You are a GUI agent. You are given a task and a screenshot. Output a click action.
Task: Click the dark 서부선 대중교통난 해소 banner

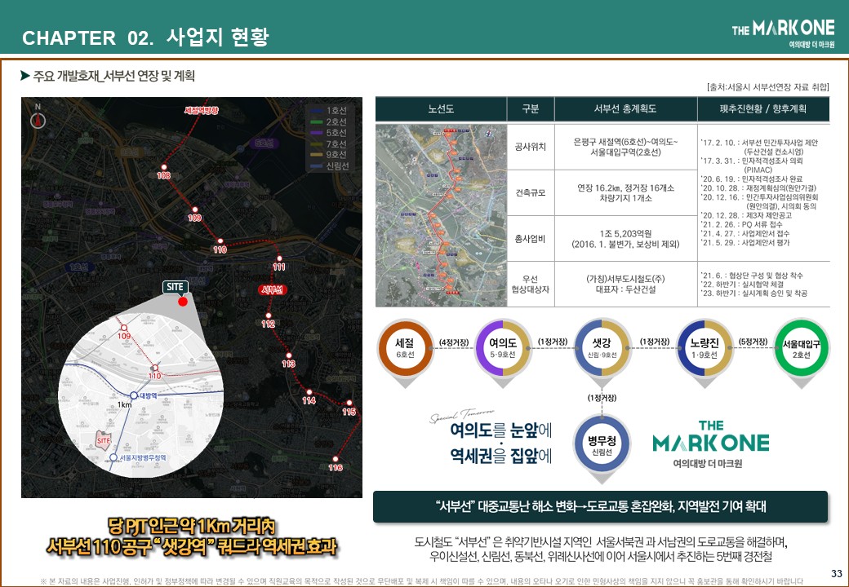point(601,506)
